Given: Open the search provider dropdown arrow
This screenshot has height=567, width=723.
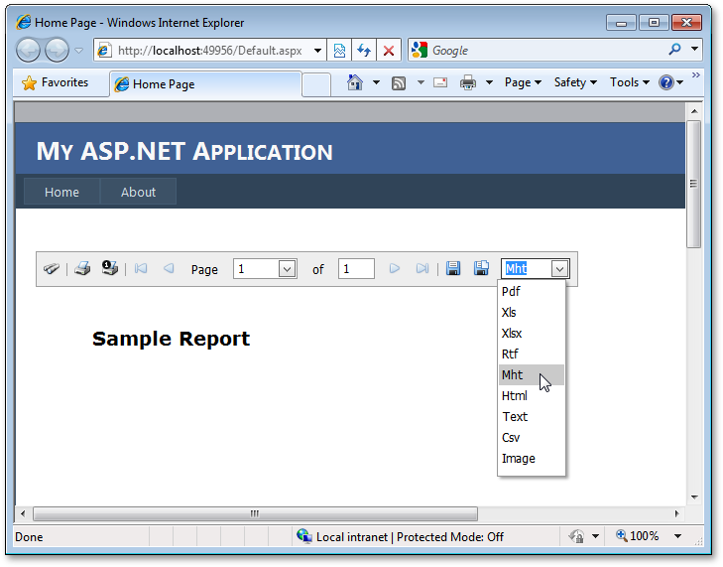Looking at the screenshot, I should [694, 49].
